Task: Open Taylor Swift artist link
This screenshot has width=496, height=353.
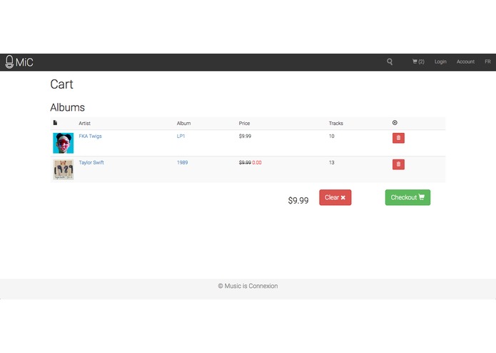Action: 91,162
